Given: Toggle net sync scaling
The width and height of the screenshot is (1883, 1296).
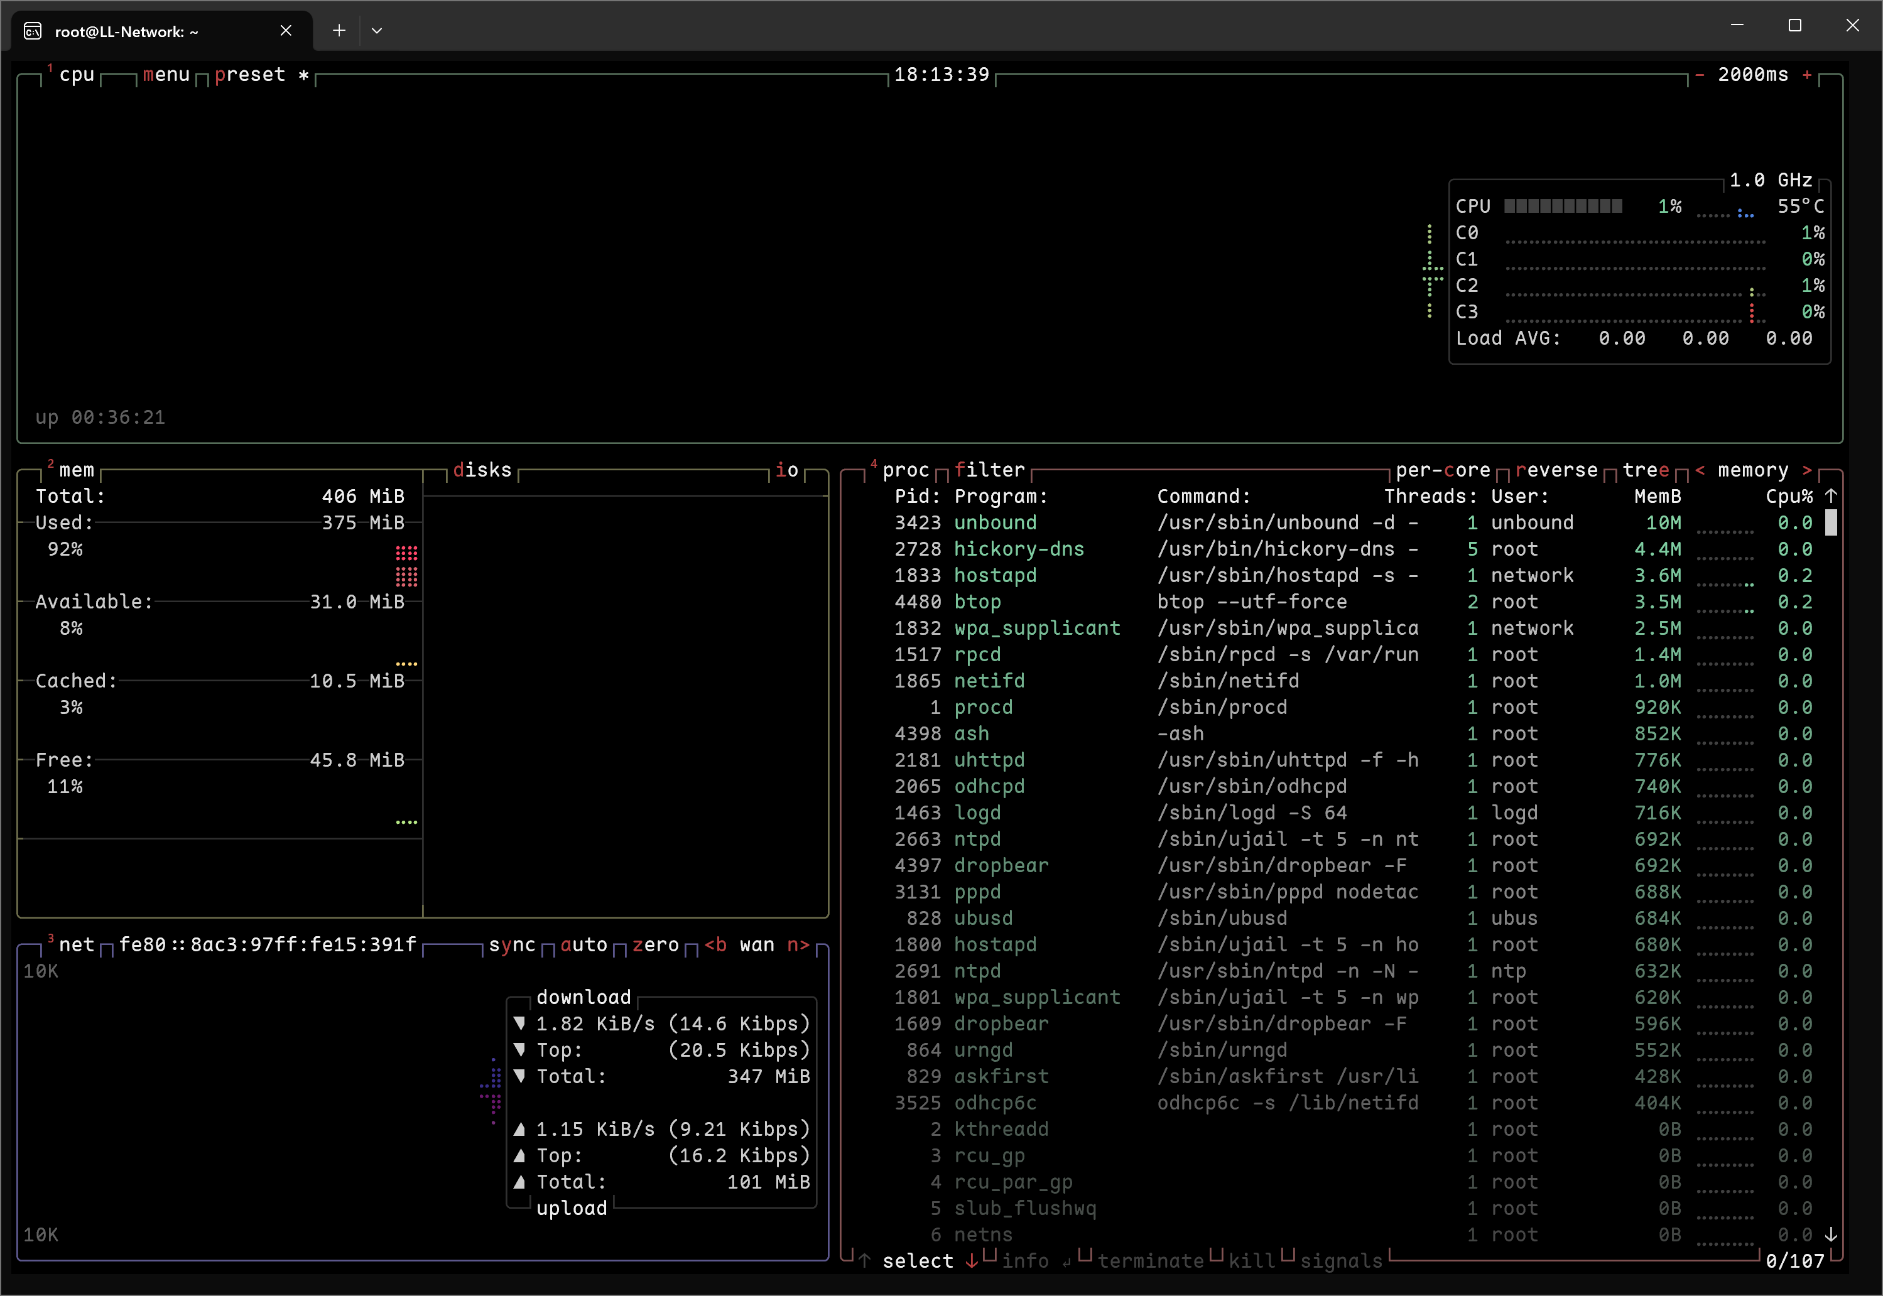Looking at the screenshot, I should pyautogui.click(x=512, y=945).
